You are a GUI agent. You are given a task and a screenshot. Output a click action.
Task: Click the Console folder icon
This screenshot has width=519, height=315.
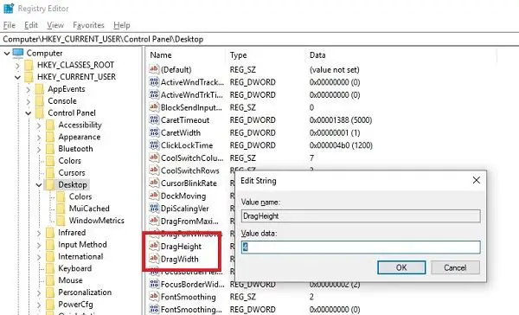(x=40, y=100)
